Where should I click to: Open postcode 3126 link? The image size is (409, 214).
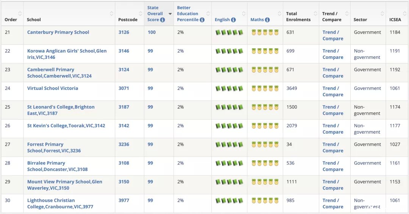[123, 32]
